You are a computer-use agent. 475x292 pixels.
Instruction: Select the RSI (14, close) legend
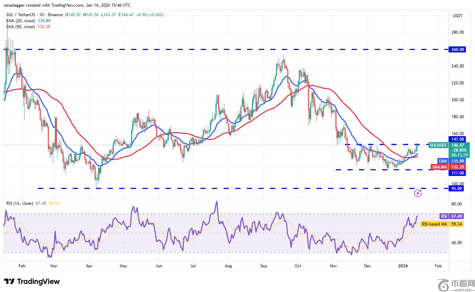(x=20, y=203)
